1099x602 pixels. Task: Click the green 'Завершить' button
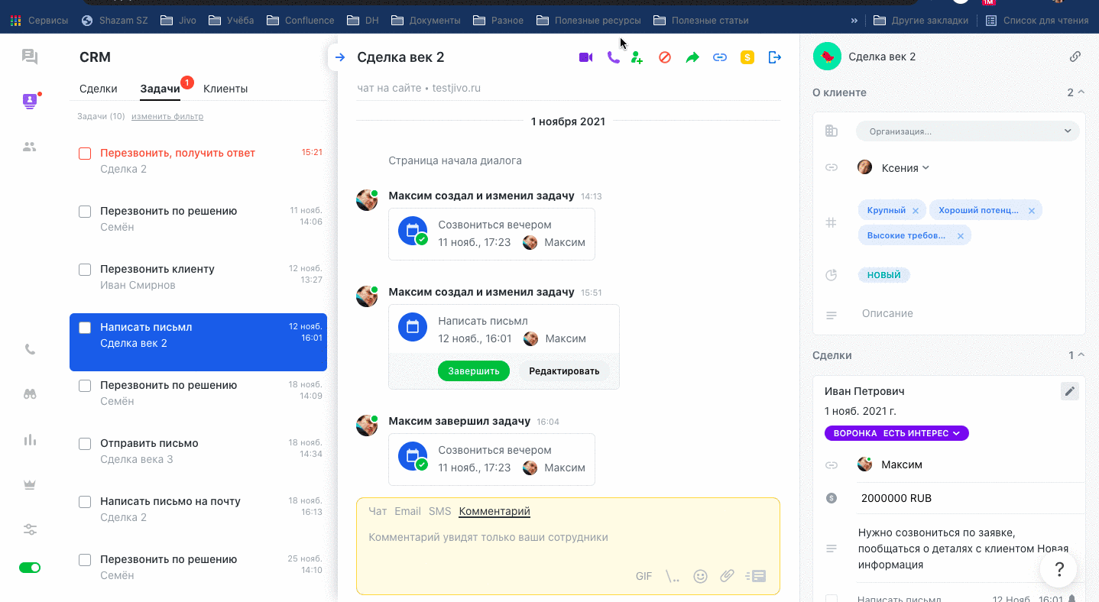click(473, 371)
